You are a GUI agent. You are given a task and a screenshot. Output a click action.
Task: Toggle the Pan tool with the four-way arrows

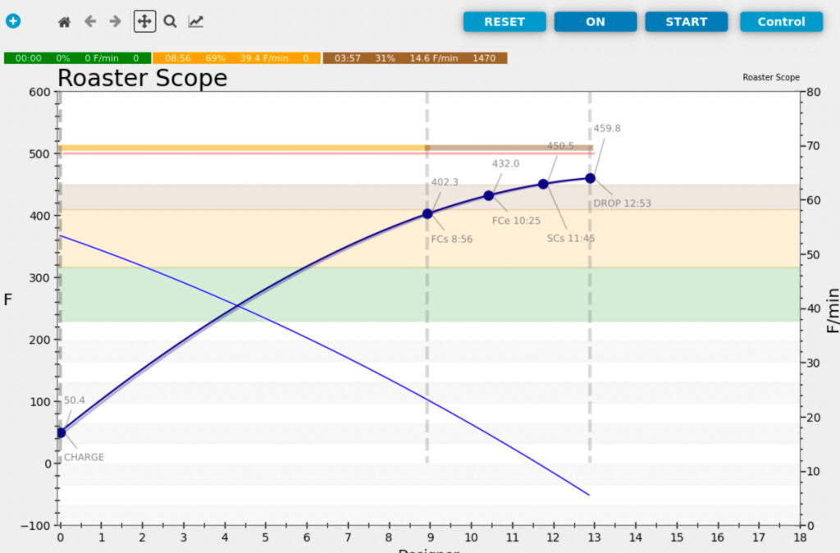144,22
